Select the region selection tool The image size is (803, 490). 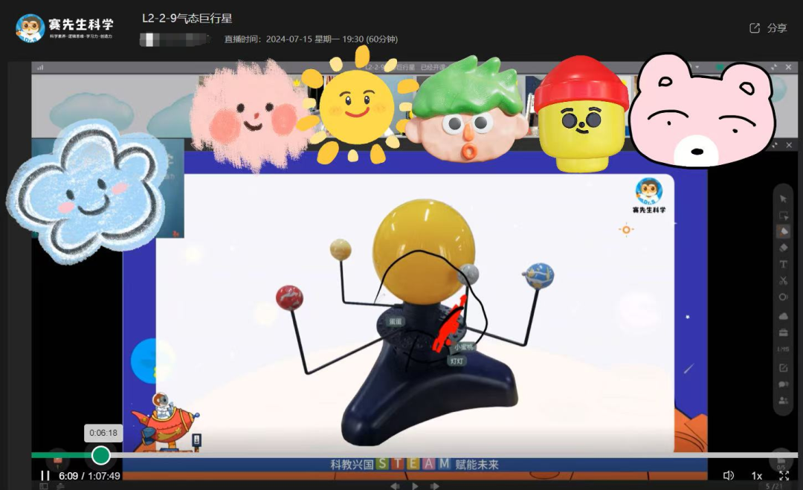pyautogui.click(x=783, y=216)
